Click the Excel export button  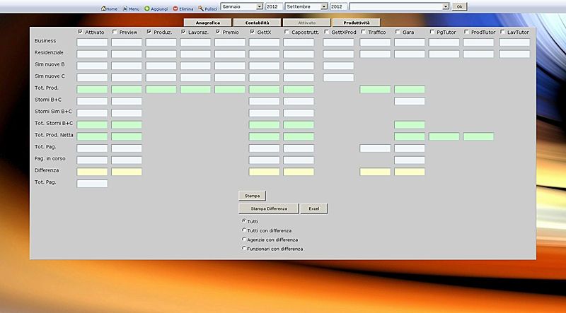[x=314, y=208]
